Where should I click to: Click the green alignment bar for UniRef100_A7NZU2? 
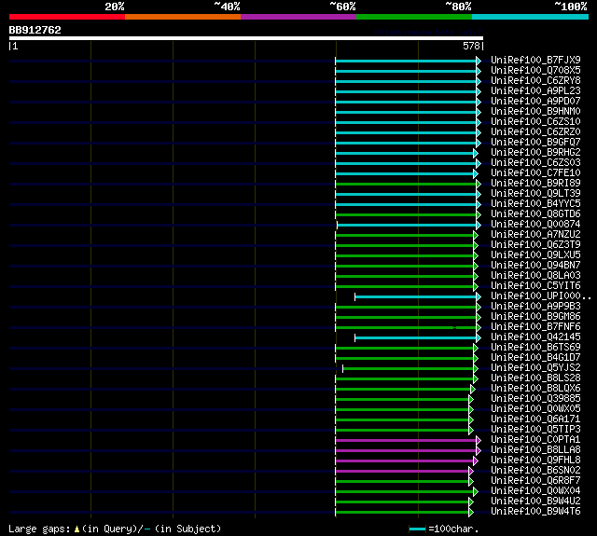pos(404,236)
